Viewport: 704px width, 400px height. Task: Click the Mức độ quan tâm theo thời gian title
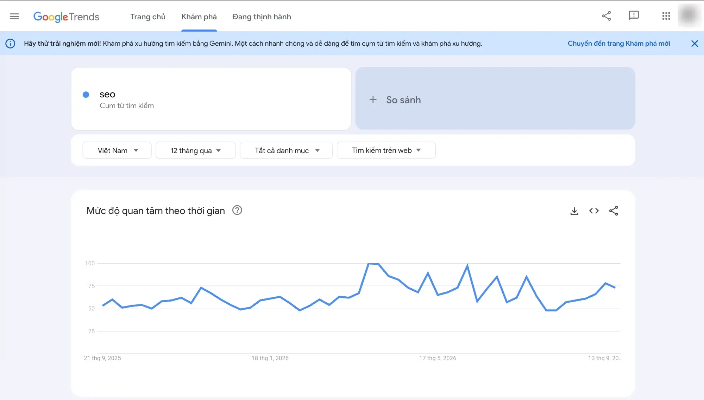[156, 211]
